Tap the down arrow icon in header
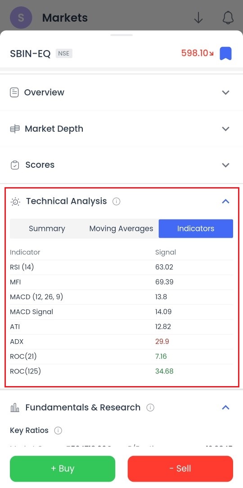This screenshot has height=488, width=243. tap(198, 18)
